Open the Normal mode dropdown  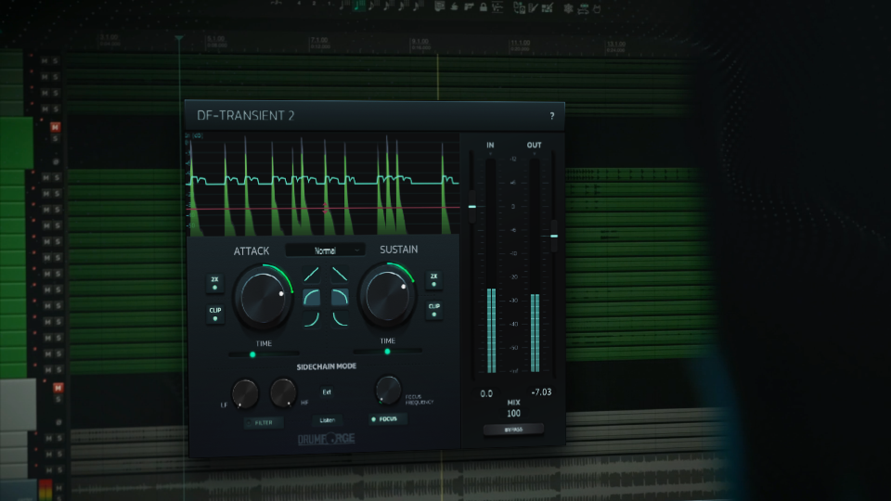[x=325, y=250]
